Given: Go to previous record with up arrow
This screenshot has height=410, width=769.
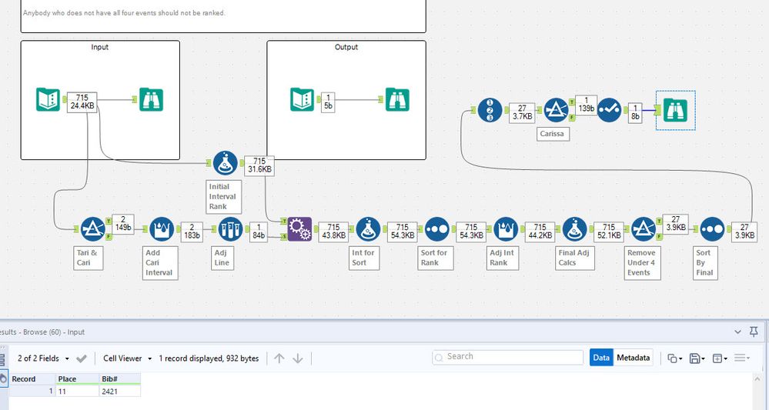Looking at the screenshot, I should point(279,358).
